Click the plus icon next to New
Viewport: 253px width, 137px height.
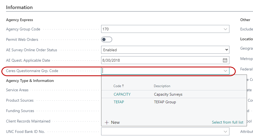[x=107, y=122]
